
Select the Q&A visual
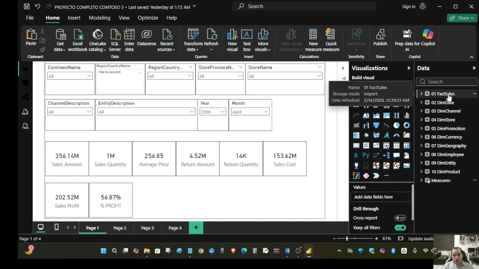tap(396, 155)
